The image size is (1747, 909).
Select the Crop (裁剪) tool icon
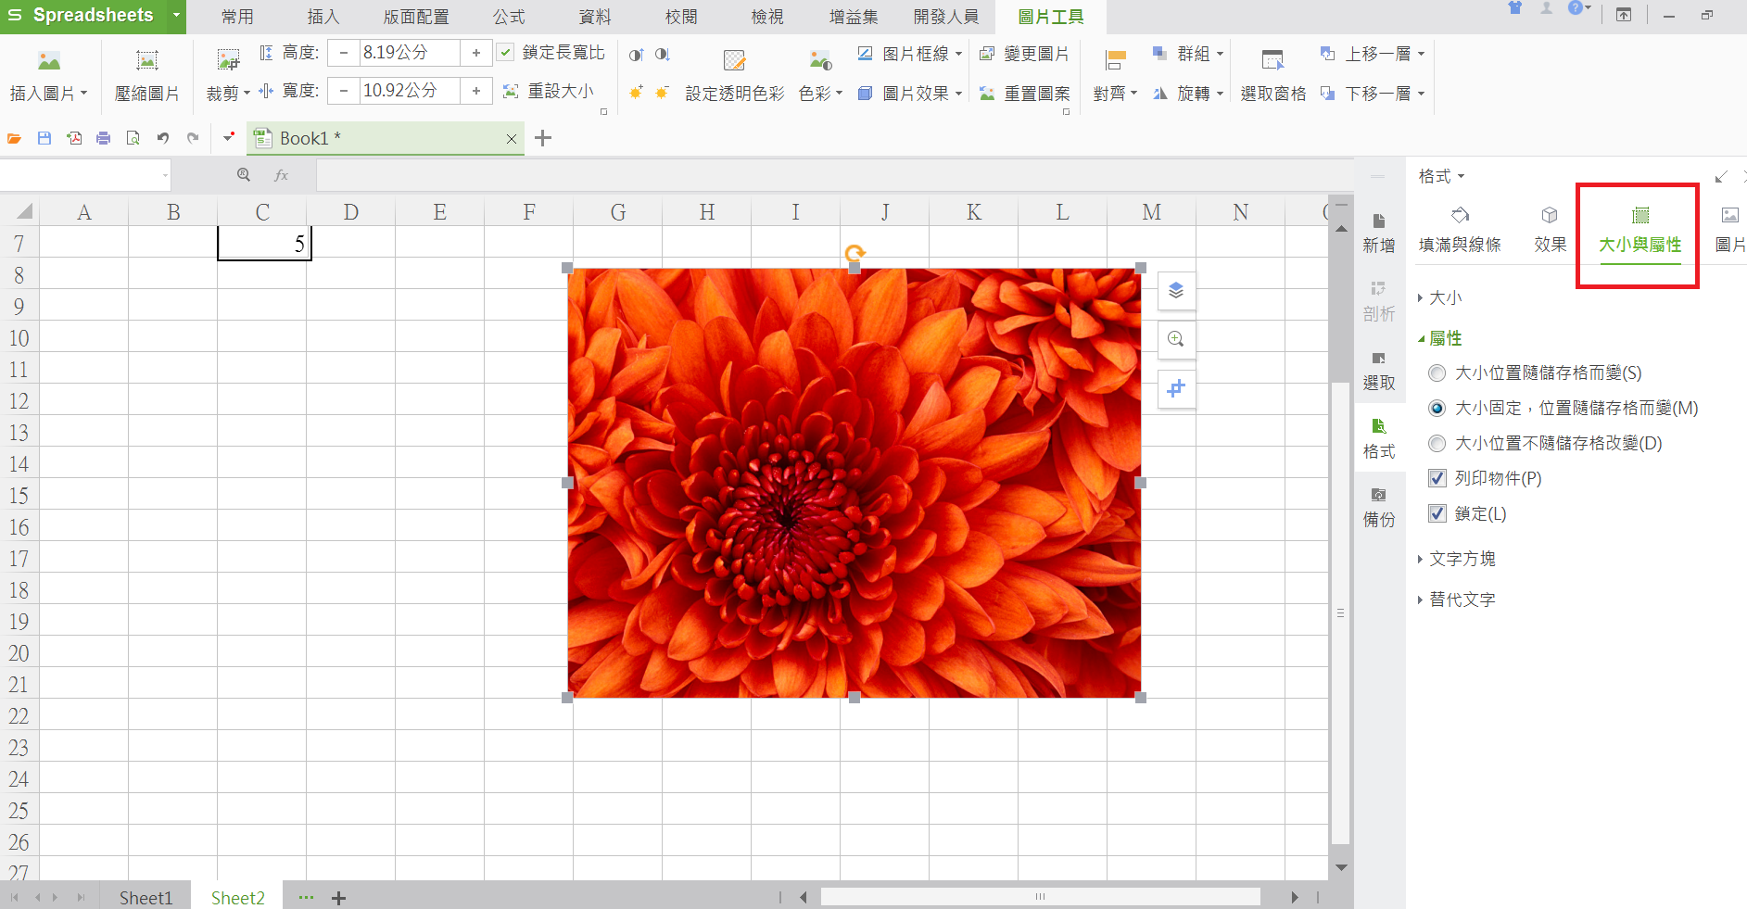click(x=228, y=62)
